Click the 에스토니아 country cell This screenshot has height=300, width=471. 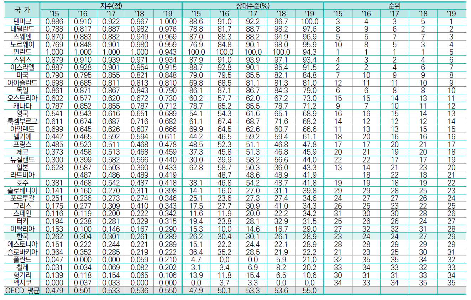click(22, 244)
